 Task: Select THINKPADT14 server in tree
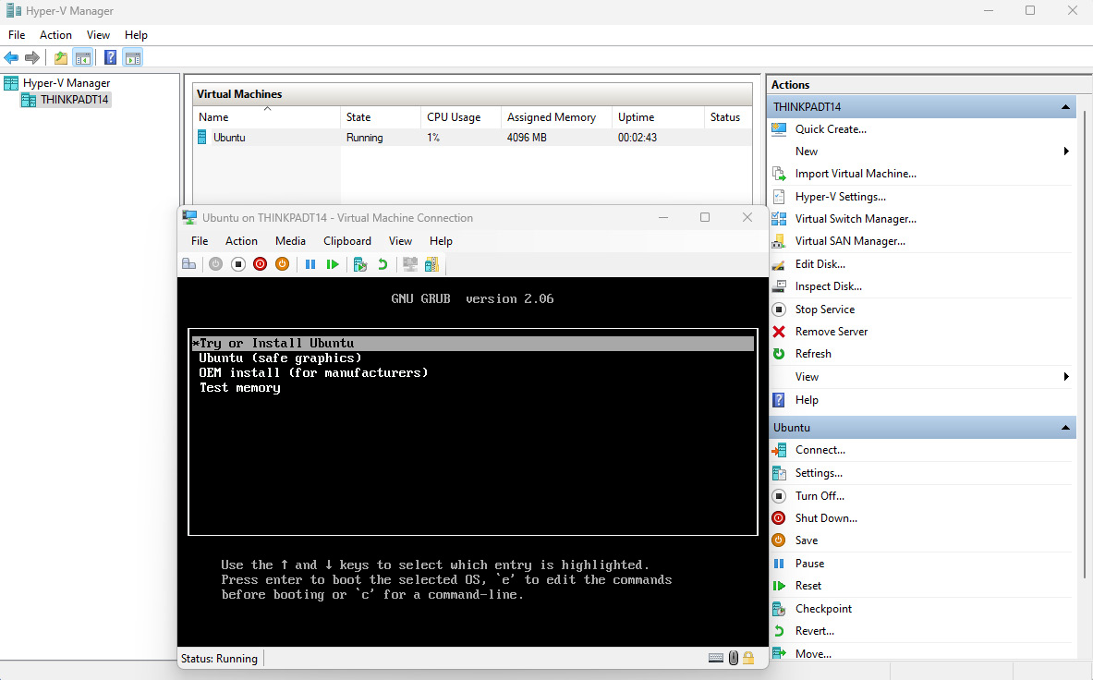[x=74, y=100]
